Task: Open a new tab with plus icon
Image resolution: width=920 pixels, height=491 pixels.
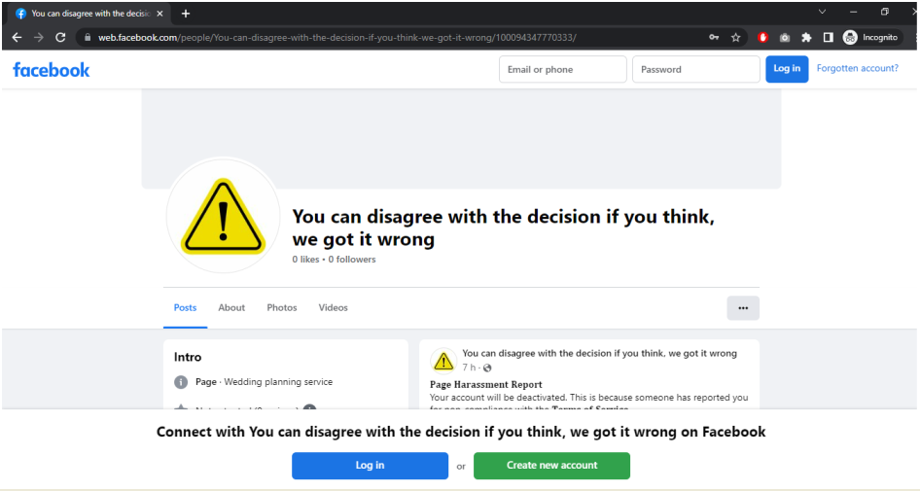Action: [x=186, y=14]
